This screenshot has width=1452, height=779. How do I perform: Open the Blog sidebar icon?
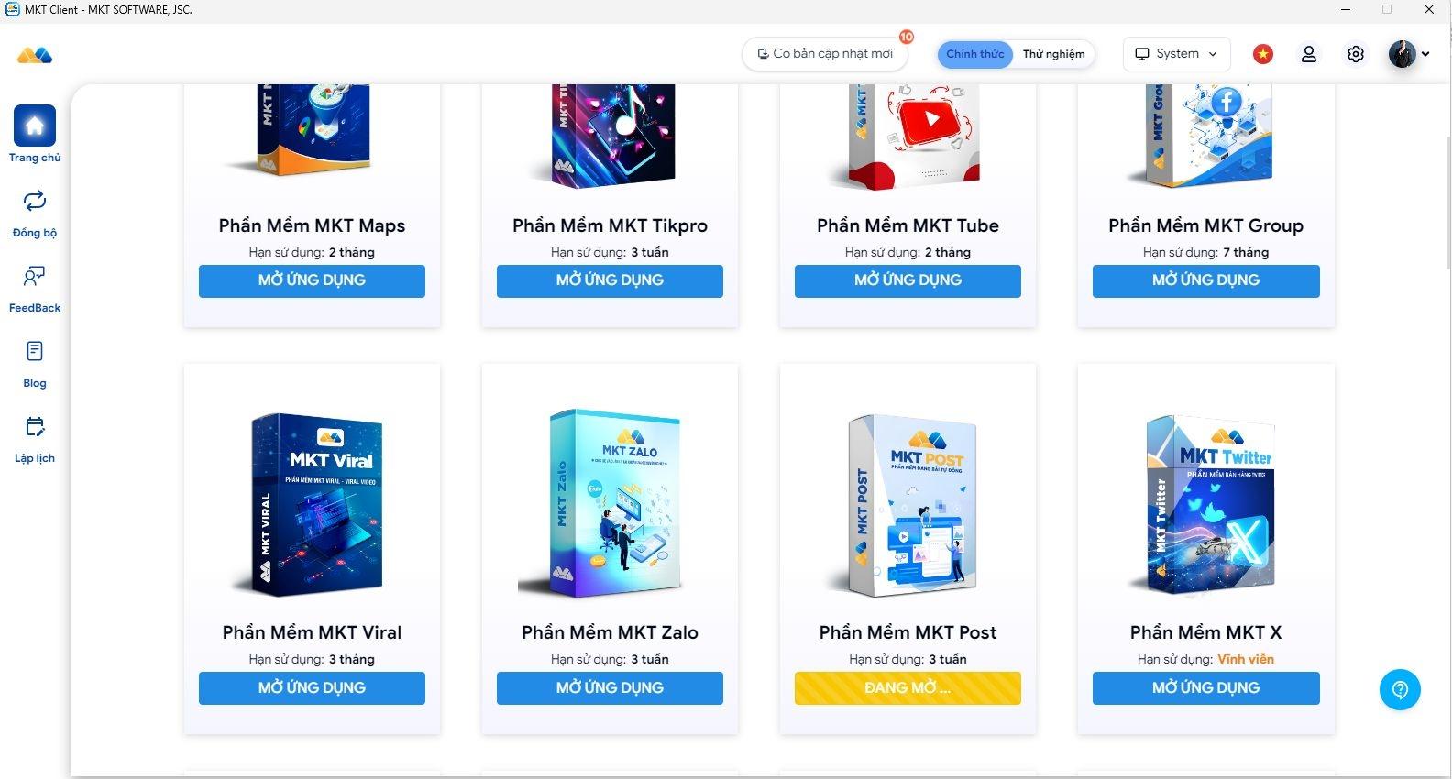(35, 351)
